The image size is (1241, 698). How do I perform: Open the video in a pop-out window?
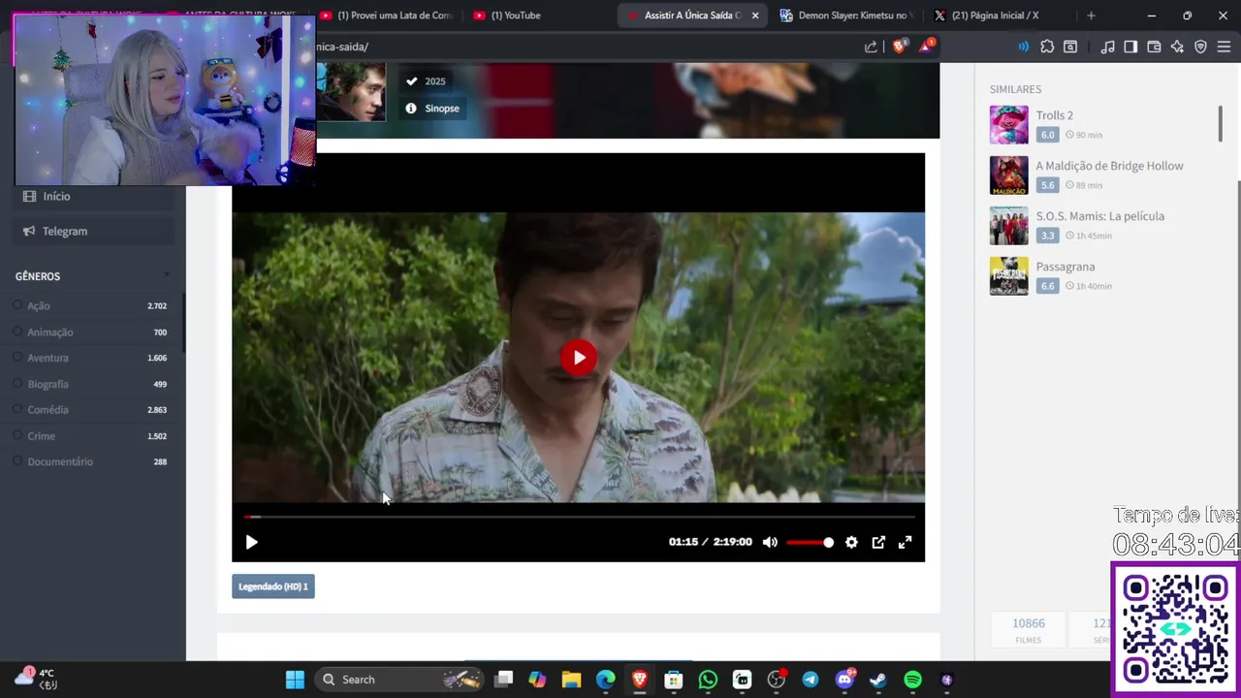pos(878,542)
